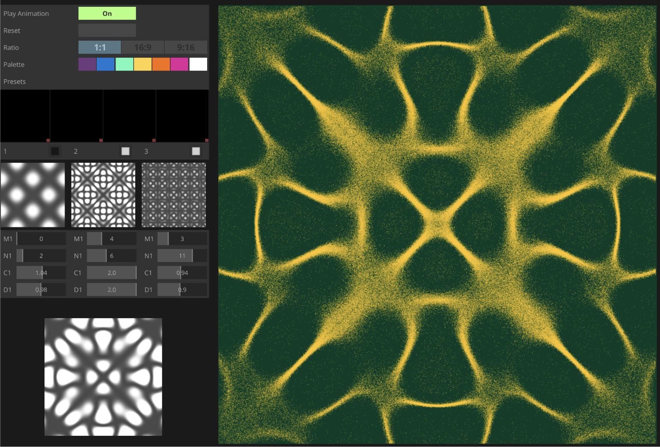Select the third wave pattern thumbnail
This screenshot has height=447, width=660.
[173, 195]
